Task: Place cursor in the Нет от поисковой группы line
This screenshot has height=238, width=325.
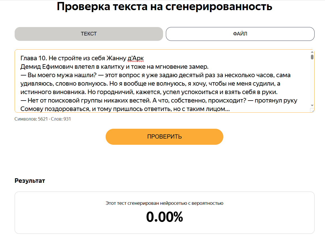Action: (159, 101)
